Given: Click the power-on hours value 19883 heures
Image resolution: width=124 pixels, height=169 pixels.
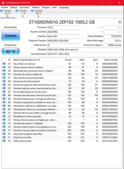Looking at the screenshot, I should coord(113,45).
